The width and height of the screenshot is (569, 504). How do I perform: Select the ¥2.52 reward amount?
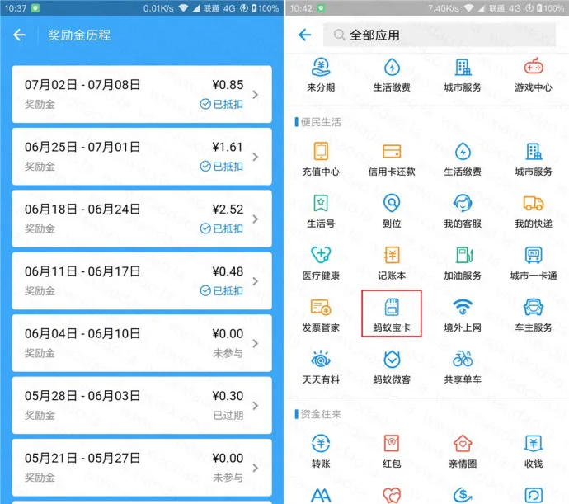[228, 210]
